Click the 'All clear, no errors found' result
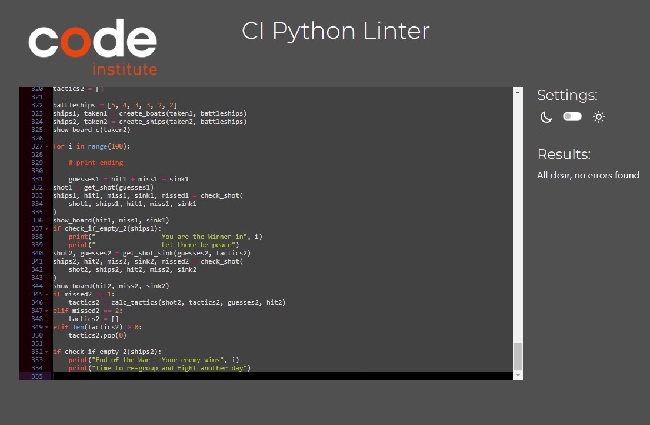Image resolution: width=650 pixels, height=425 pixels. click(x=588, y=176)
